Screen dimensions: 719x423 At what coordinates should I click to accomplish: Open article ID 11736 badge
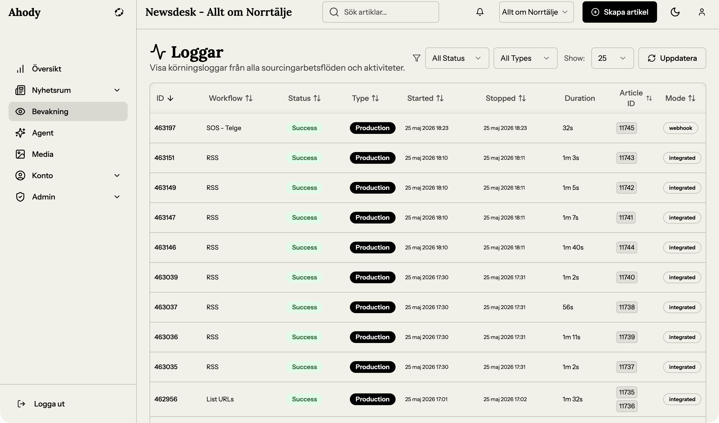(x=627, y=406)
